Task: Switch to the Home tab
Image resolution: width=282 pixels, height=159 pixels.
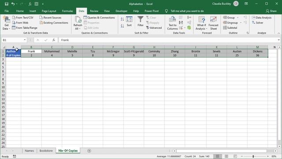Action: pos(20,11)
